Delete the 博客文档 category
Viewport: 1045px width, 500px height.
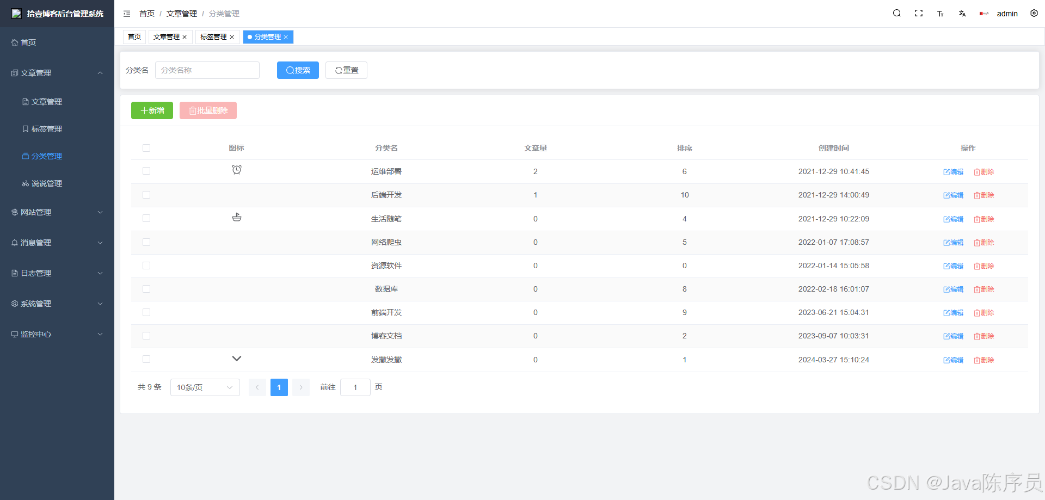pyautogui.click(x=983, y=336)
